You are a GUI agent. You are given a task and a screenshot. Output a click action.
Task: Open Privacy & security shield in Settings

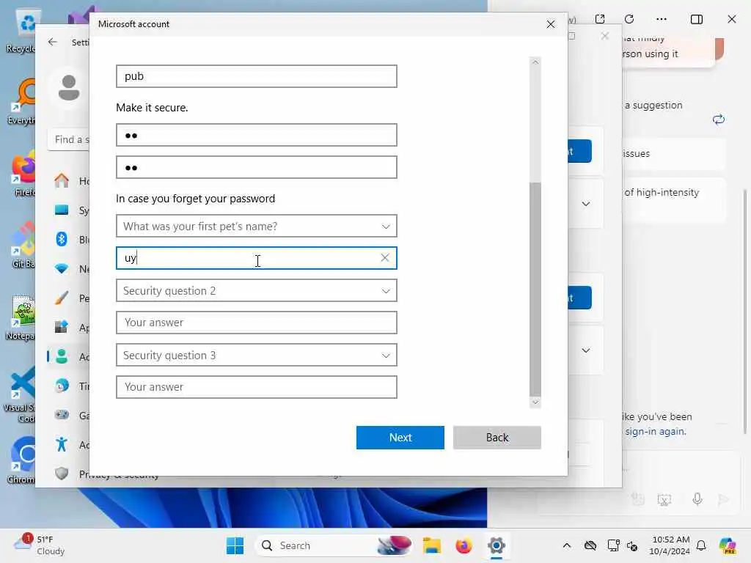point(62,474)
